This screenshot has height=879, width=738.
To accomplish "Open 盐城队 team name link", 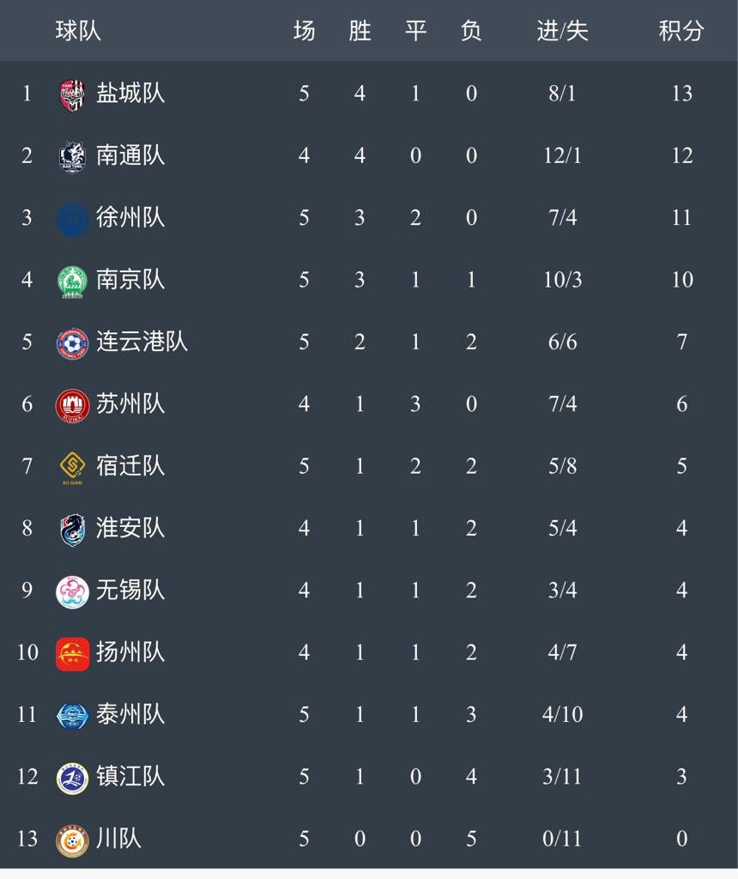I will coord(130,93).
